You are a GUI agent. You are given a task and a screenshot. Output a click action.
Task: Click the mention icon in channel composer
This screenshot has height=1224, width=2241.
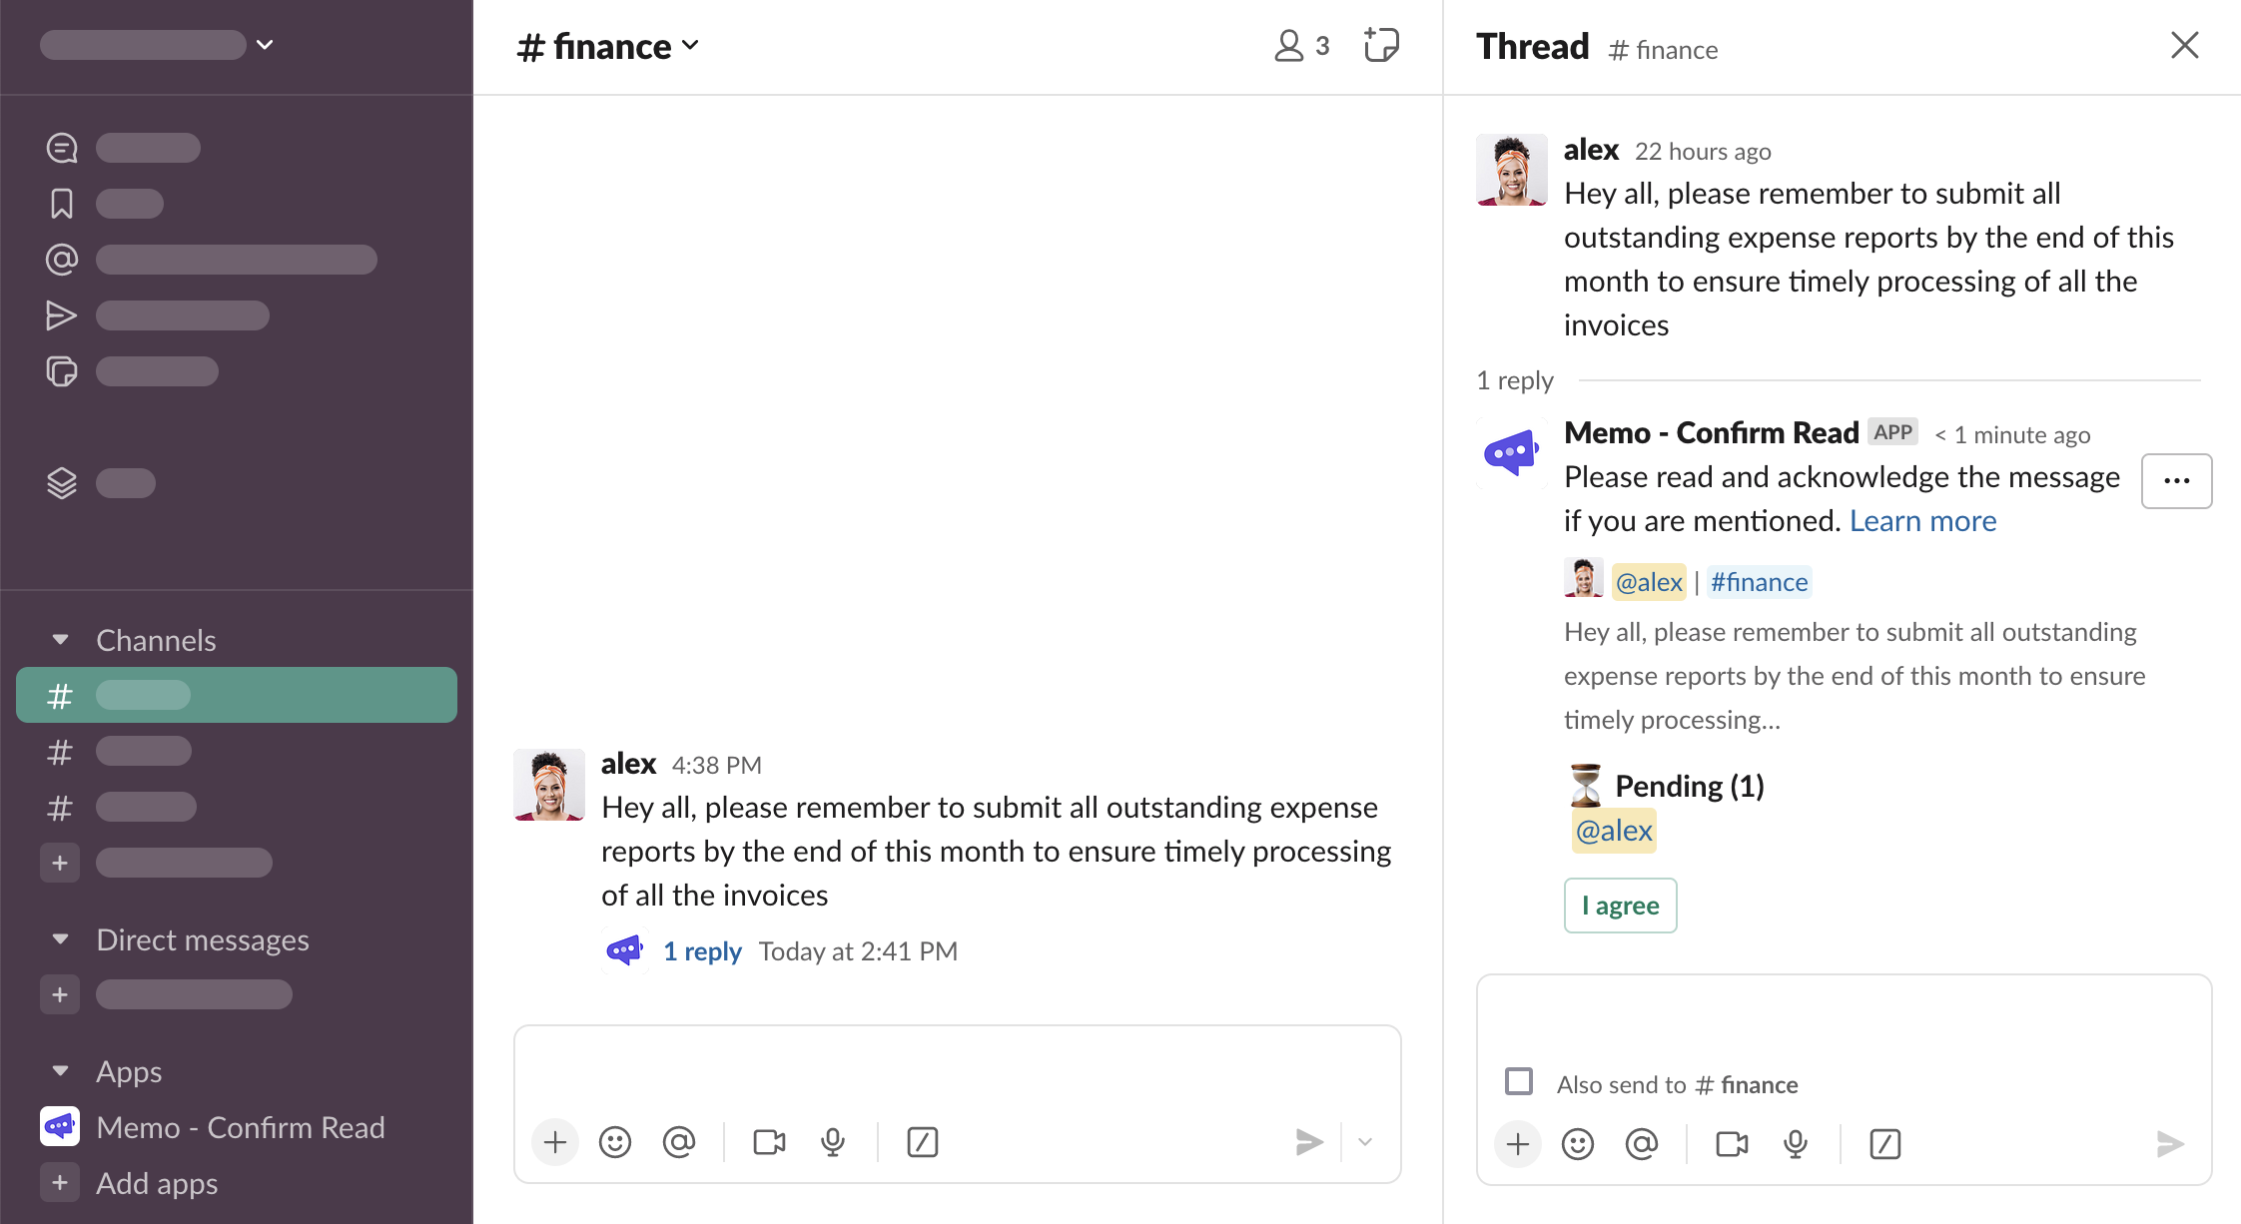click(678, 1141)
